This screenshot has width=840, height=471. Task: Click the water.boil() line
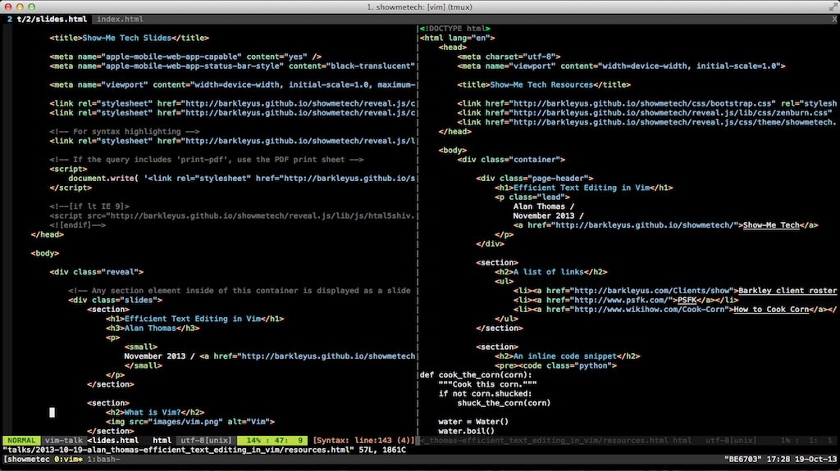[466, 432]
